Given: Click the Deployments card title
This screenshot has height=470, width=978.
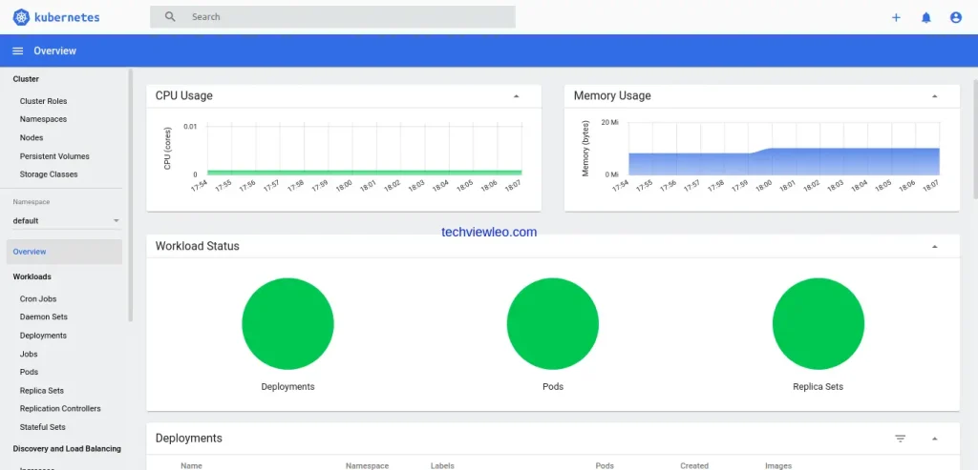Looking at the screenshot, I should pyautogui.click(x=188, y=439).
